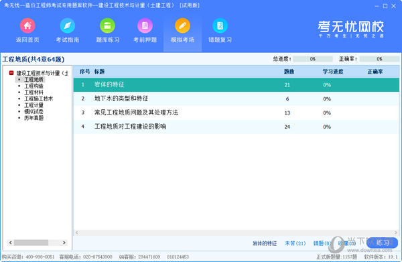This screenshot has width=402, height=262.
Task: Minimize the window
Action: 377,6
